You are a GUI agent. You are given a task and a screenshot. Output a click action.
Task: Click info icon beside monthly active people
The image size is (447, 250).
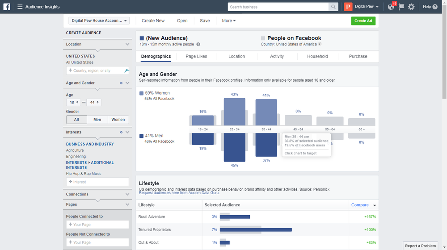point(198,44)
